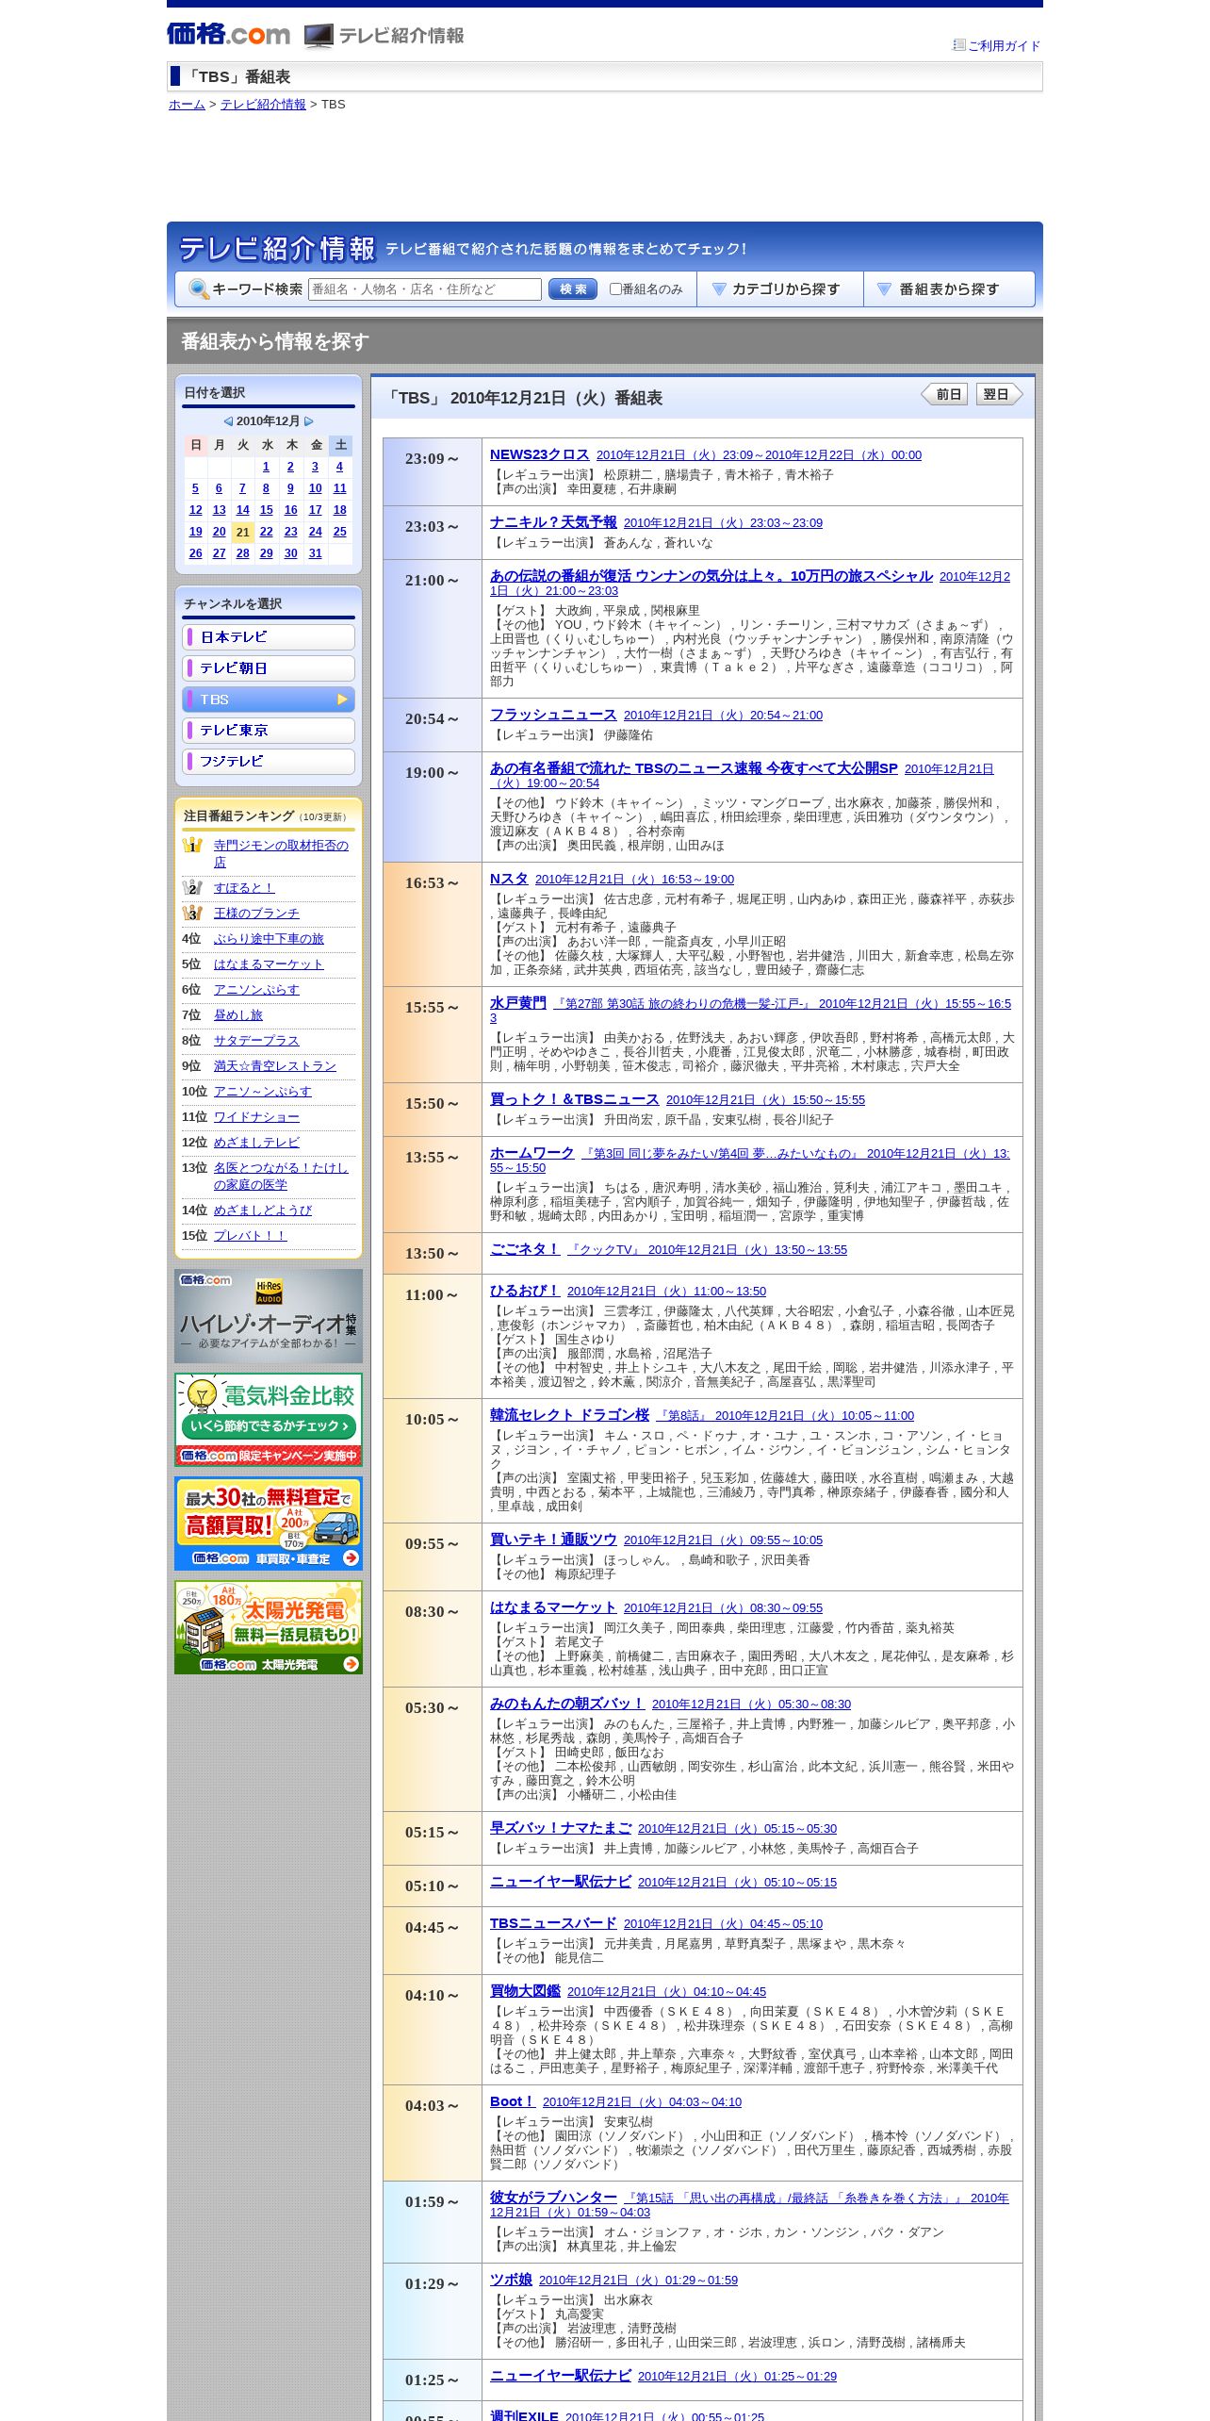Toggle the 番組名のみ checkbox

pos(615,289)
